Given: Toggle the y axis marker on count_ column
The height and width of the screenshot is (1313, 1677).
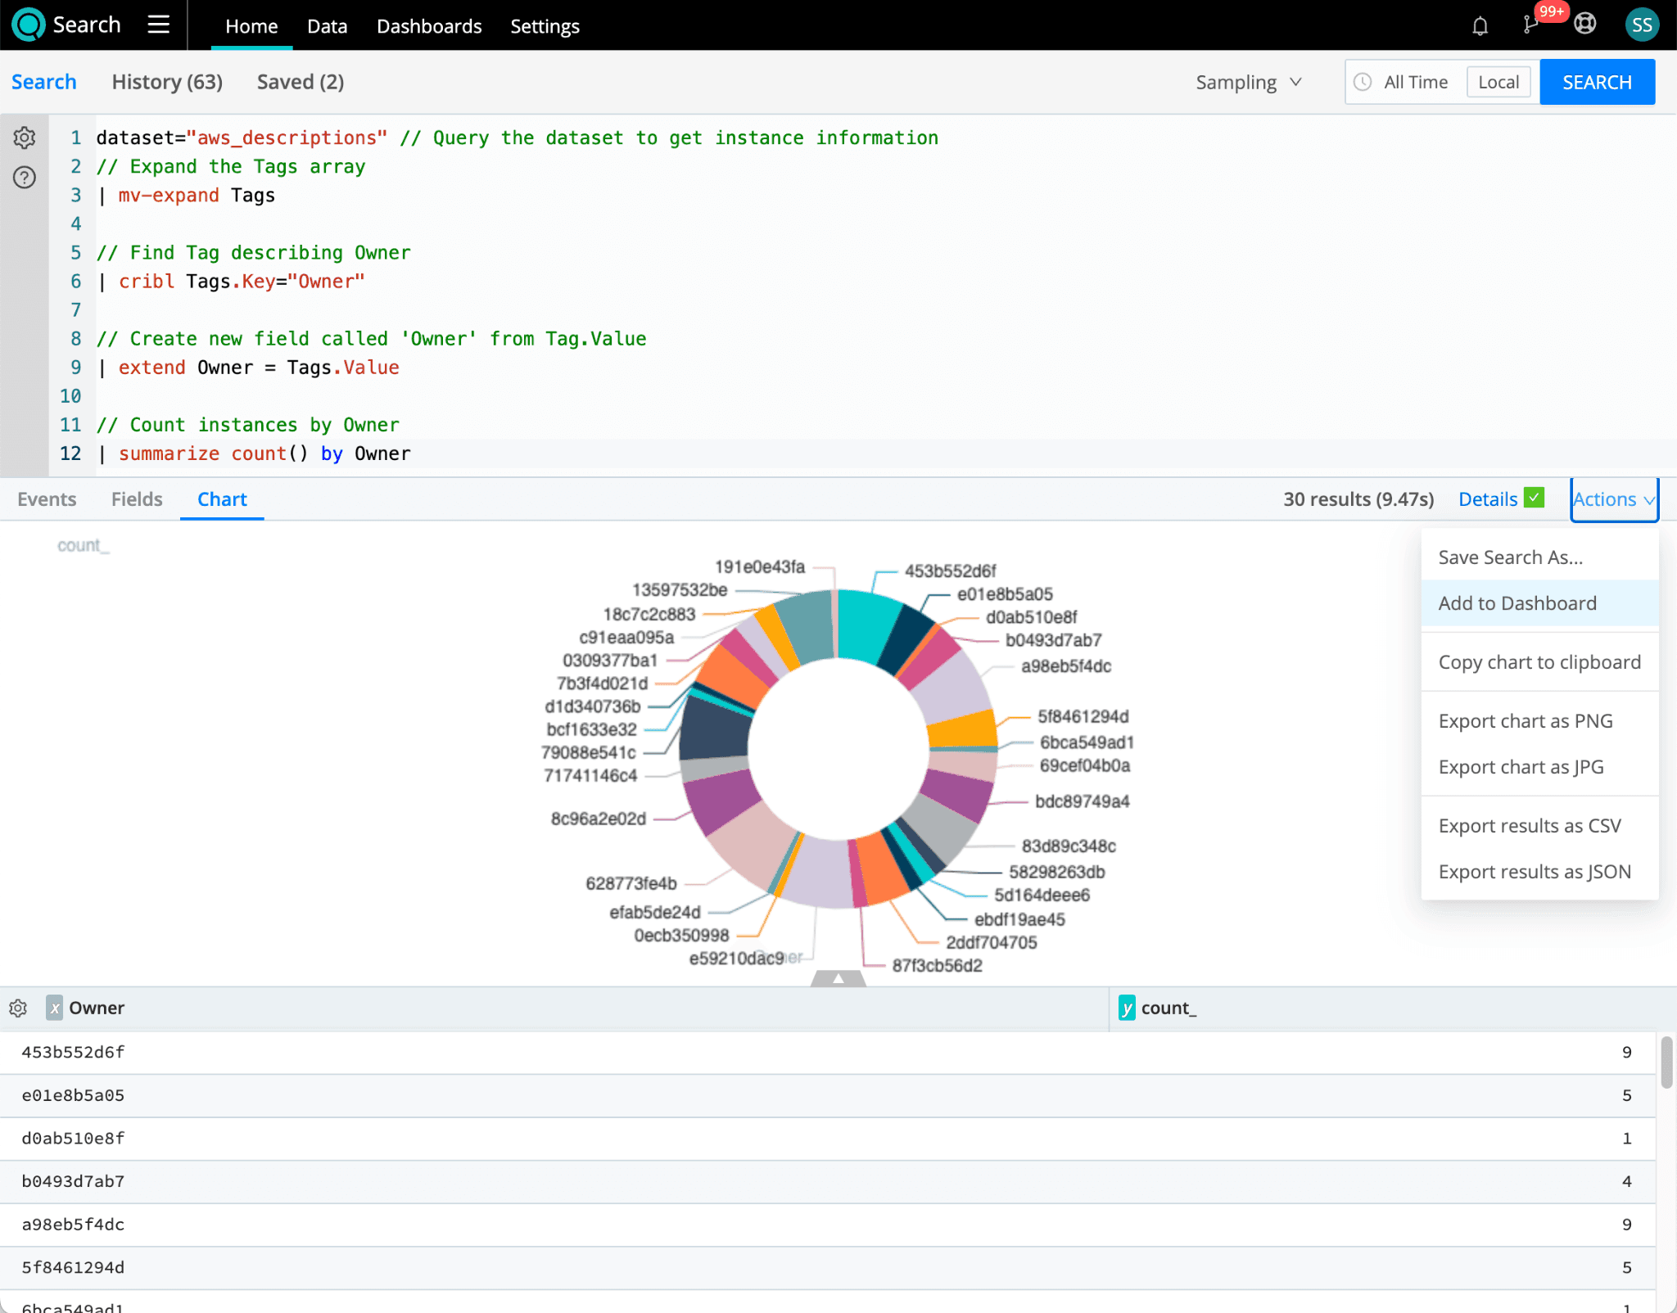Looking at the screenshot, I should 1127,1008.
